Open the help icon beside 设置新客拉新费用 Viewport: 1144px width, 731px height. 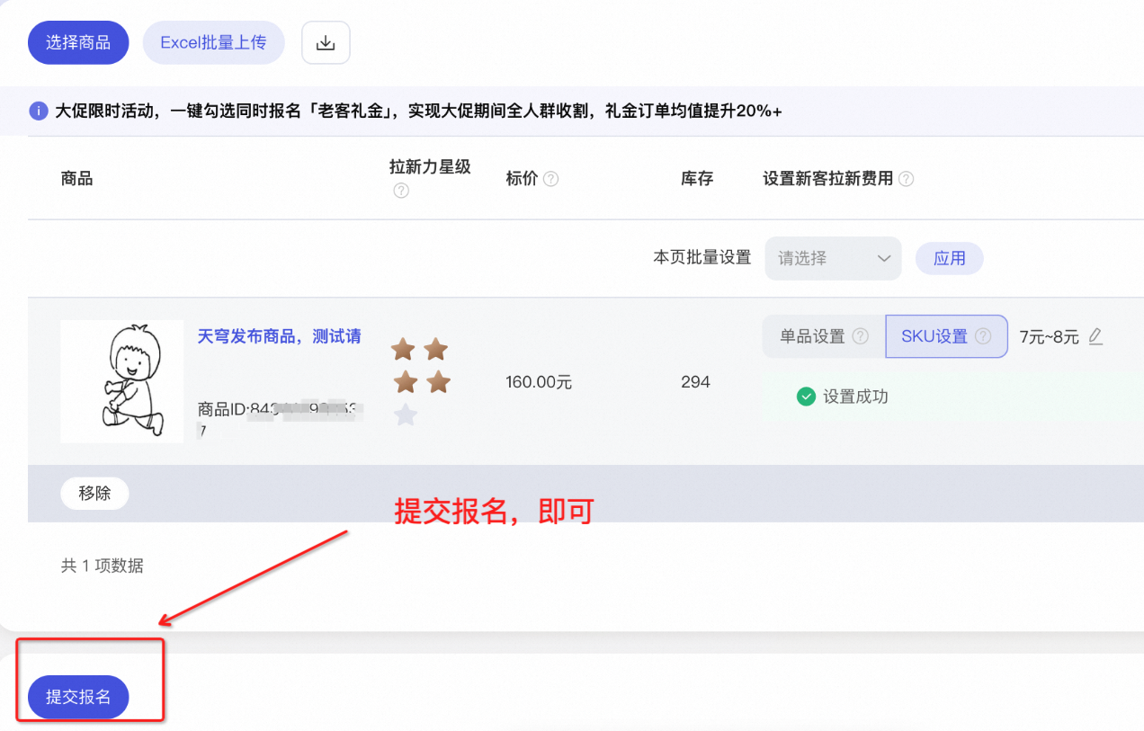pos(907,179)
